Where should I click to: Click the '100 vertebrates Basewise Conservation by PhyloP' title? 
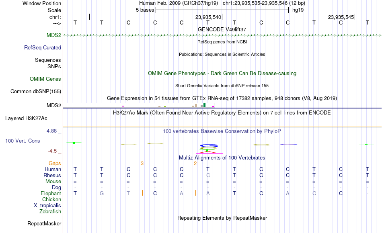click(x=222, y=131)
